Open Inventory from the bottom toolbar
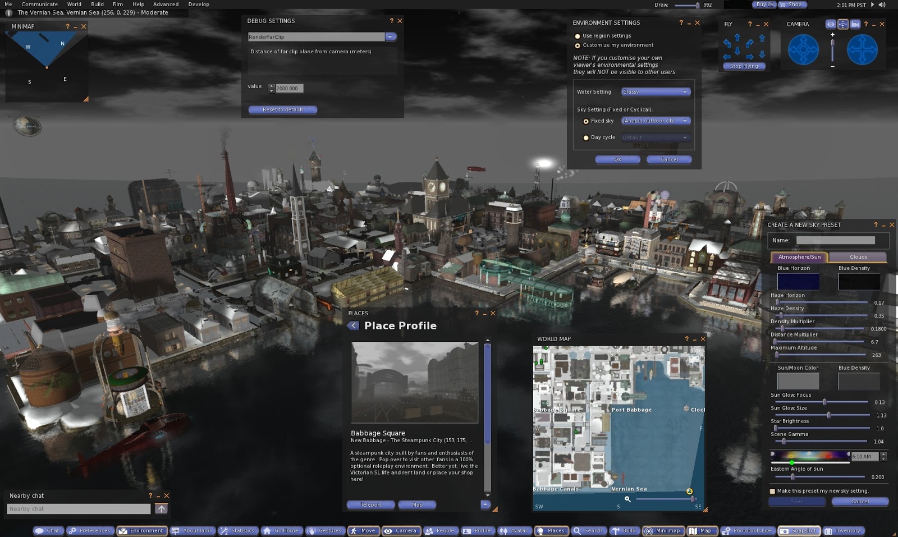 [x=844, y=530]
